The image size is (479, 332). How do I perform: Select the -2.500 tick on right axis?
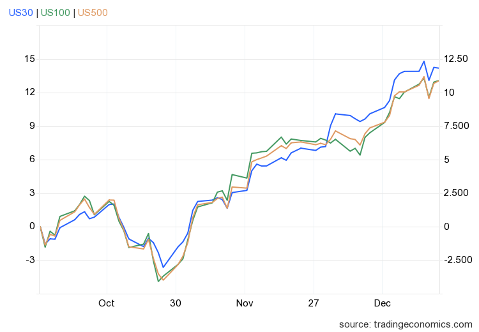click(458, 260)
